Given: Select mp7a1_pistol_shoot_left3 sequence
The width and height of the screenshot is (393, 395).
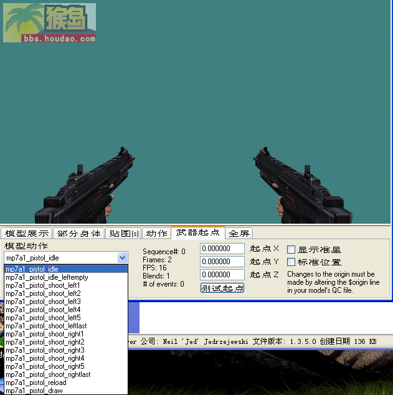Looking at the screenshot, I should [66, 302].
